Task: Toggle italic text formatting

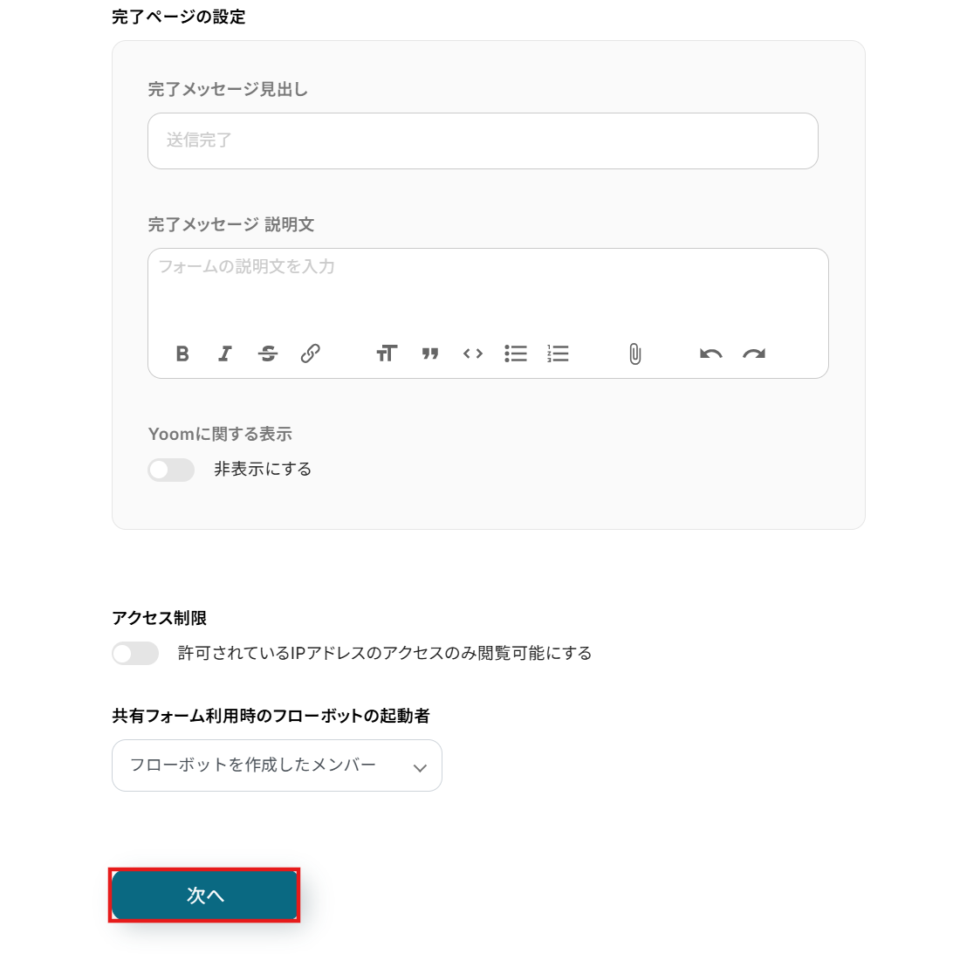Action: coord(225,353)
